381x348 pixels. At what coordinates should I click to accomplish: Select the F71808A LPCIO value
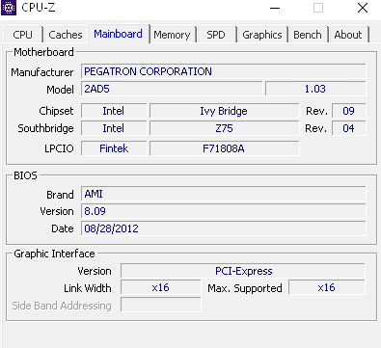(224, 148)
